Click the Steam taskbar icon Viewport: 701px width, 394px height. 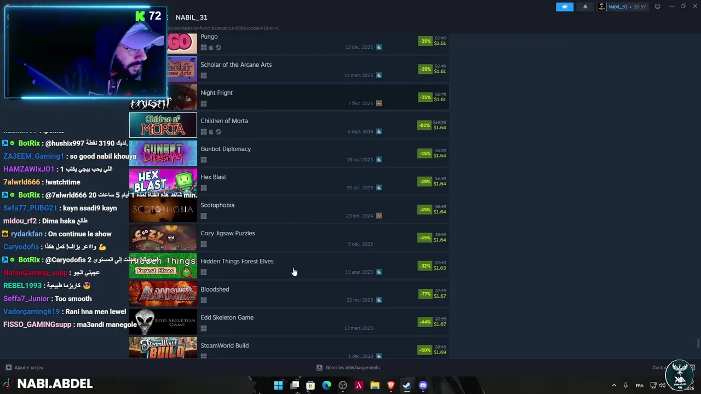[407, 385]
